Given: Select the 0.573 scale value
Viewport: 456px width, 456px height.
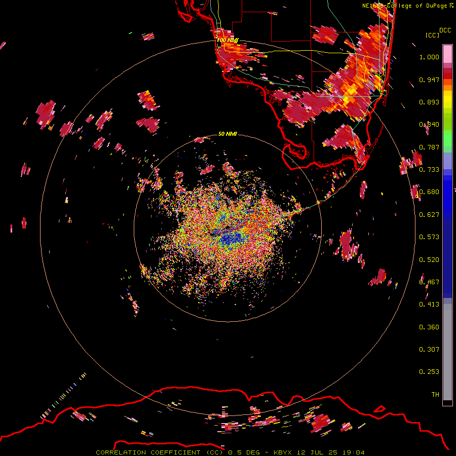Looking at the screenshot, I should click(429, 237).
